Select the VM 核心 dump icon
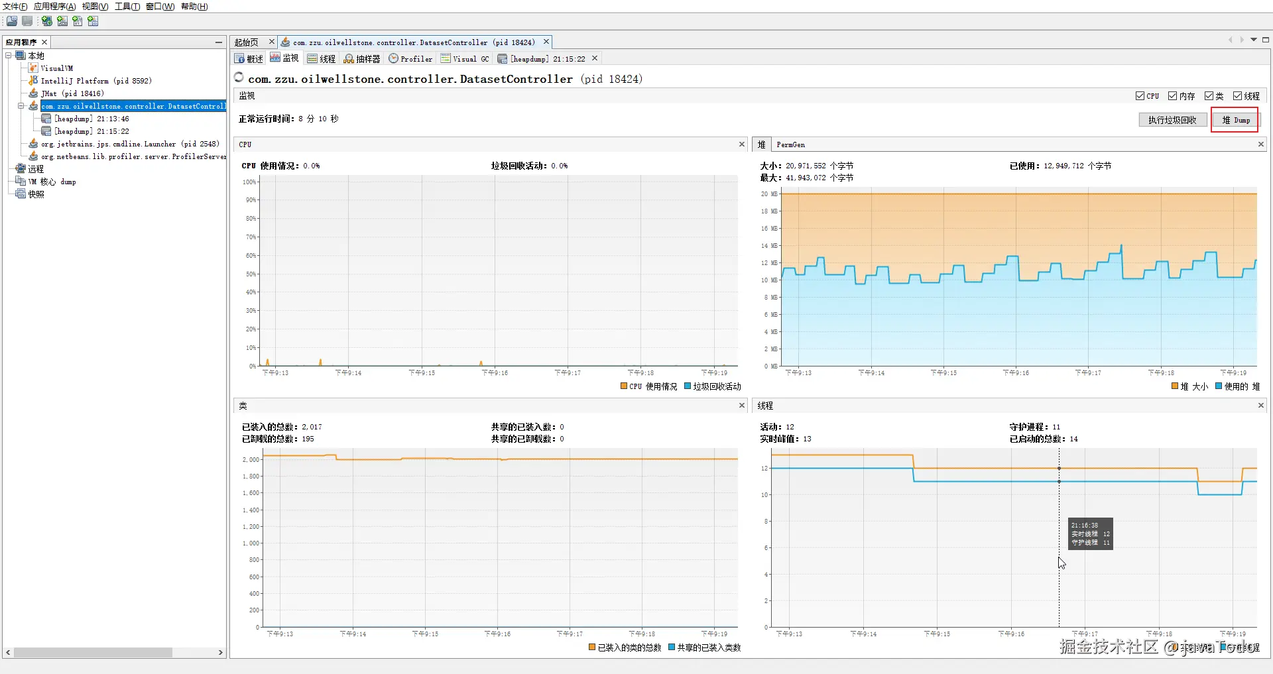The image size is (1273, 674). [x=21, y=182]
